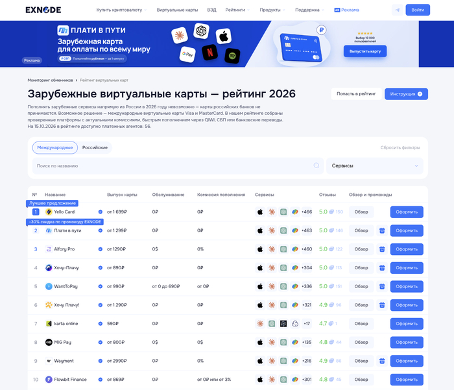The image size is (454, 390).
Task: Expand the Купить криптовалюту menu
Action: tap(122, 10)
